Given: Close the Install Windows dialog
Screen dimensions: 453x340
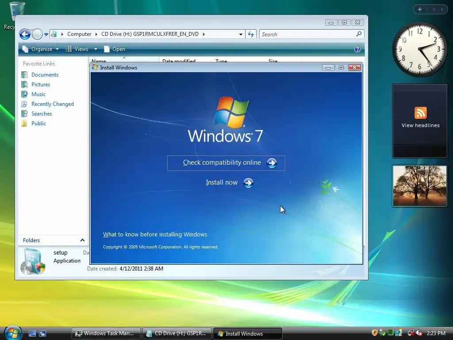Looking at the screenshot, I should coord(354,68).
